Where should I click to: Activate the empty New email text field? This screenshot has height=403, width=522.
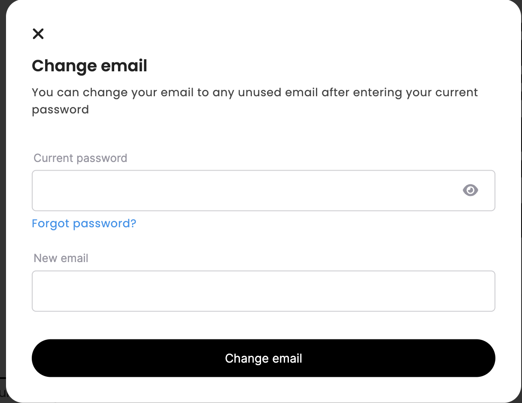[264, 291]
